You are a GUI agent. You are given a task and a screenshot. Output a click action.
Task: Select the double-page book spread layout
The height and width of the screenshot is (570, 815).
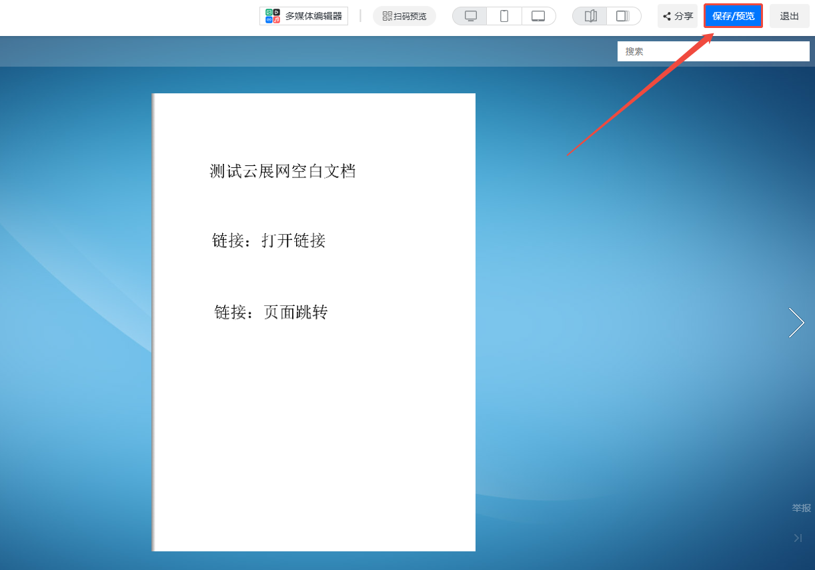[x=590, y=16]
